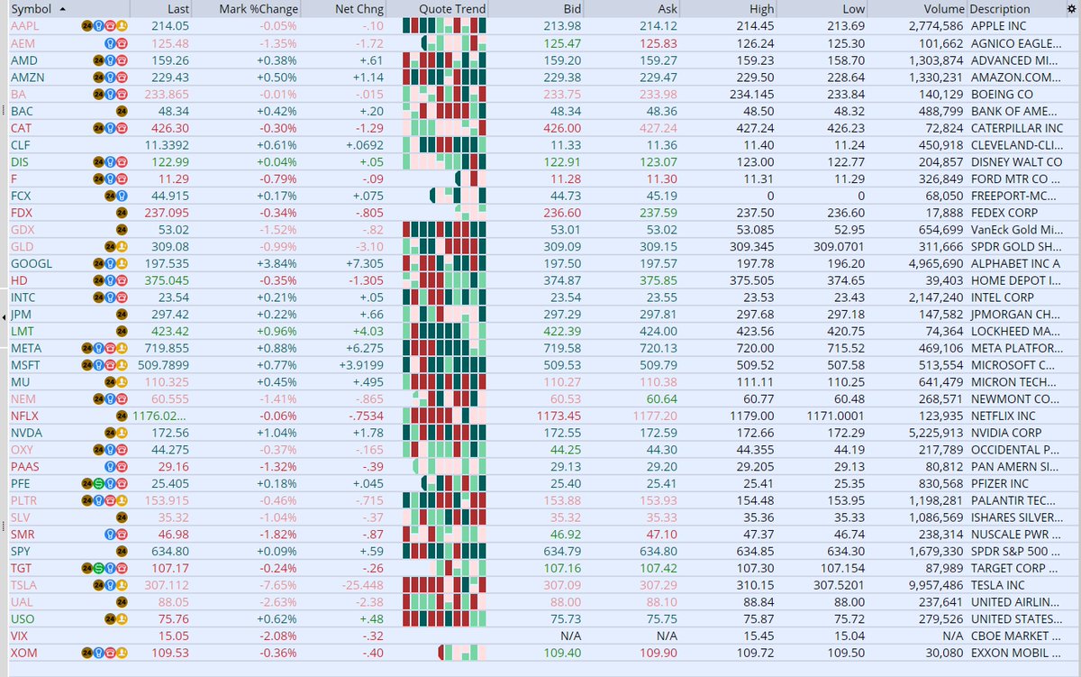Image resolution: width=1081 pixels, height=677 pixels.
Task: Click the red phone icon on AAPL row
Action: (109, 26)
